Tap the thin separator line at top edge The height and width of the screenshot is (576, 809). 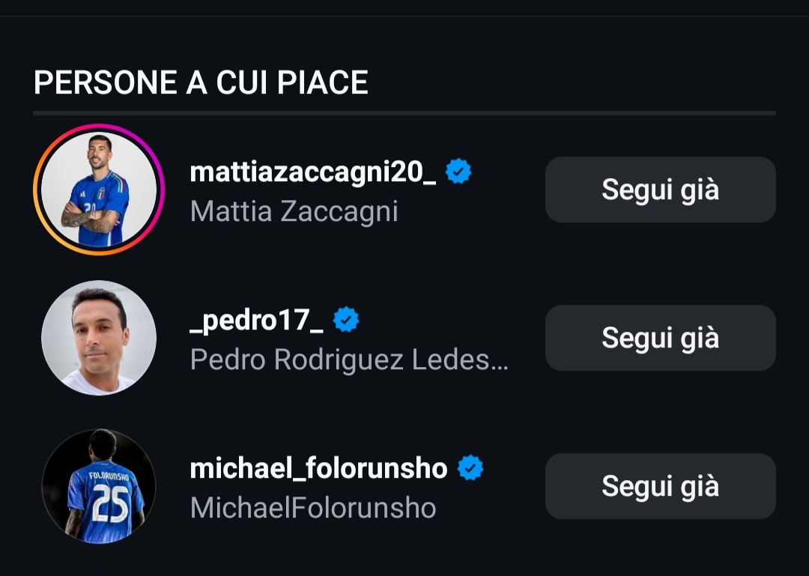click(x=404, y=16)
